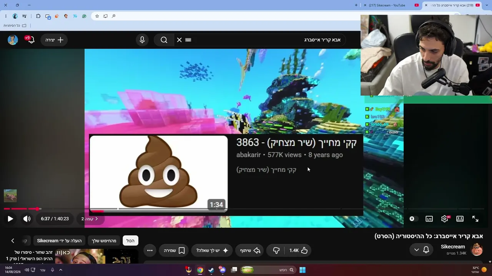This screenshot has height=276, width=492.
Task: Open the Grammarly extension
Action: pyautogui.click(x=84, y=16)
